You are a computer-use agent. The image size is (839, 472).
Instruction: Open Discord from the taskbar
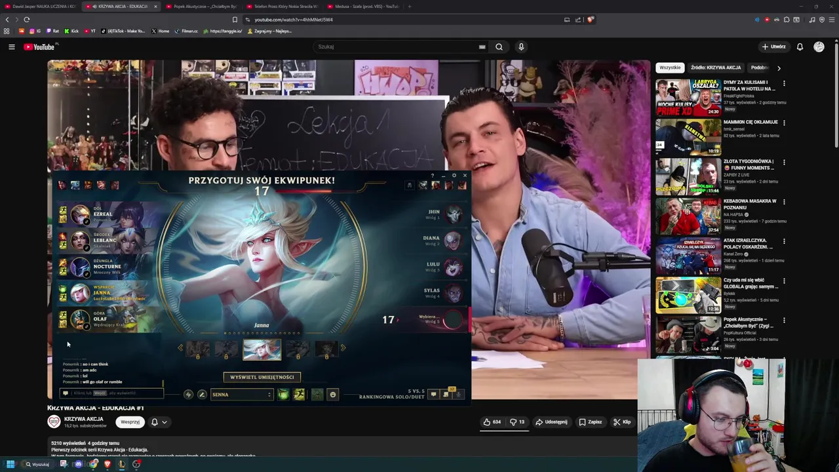pyautogui.click(x=78, y=464)
